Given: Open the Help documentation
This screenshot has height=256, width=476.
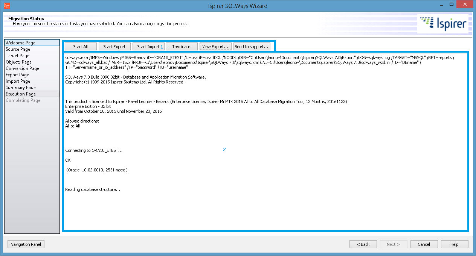Looking at the screenshot, I should point(455,244).
